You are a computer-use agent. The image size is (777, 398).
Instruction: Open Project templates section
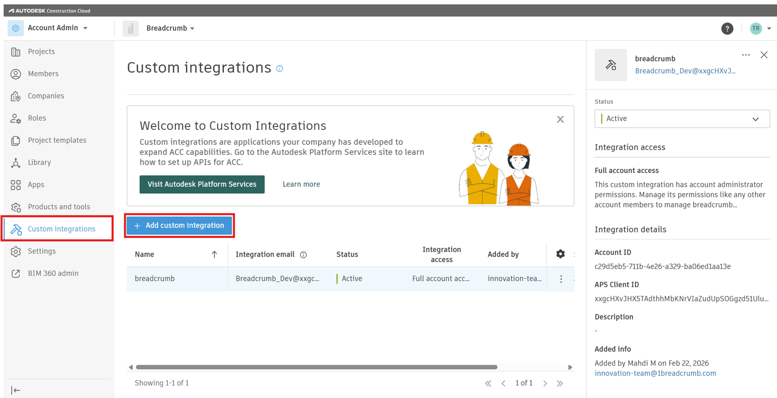(57, 140)
